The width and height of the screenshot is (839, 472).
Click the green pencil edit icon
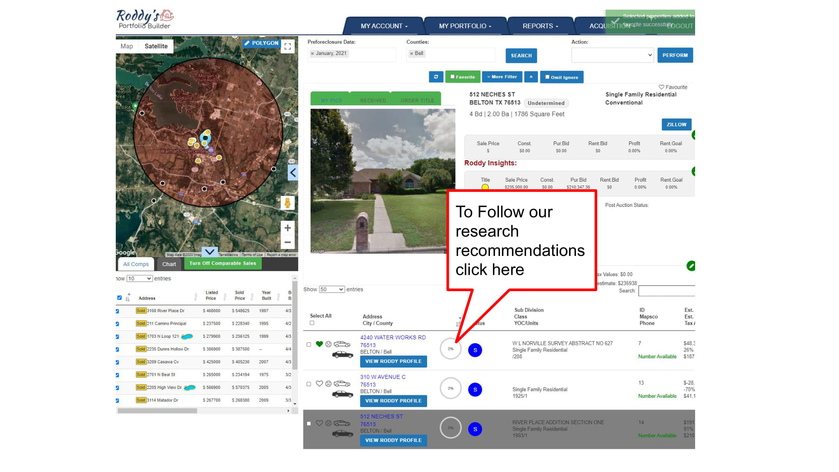tap(691, 266)
